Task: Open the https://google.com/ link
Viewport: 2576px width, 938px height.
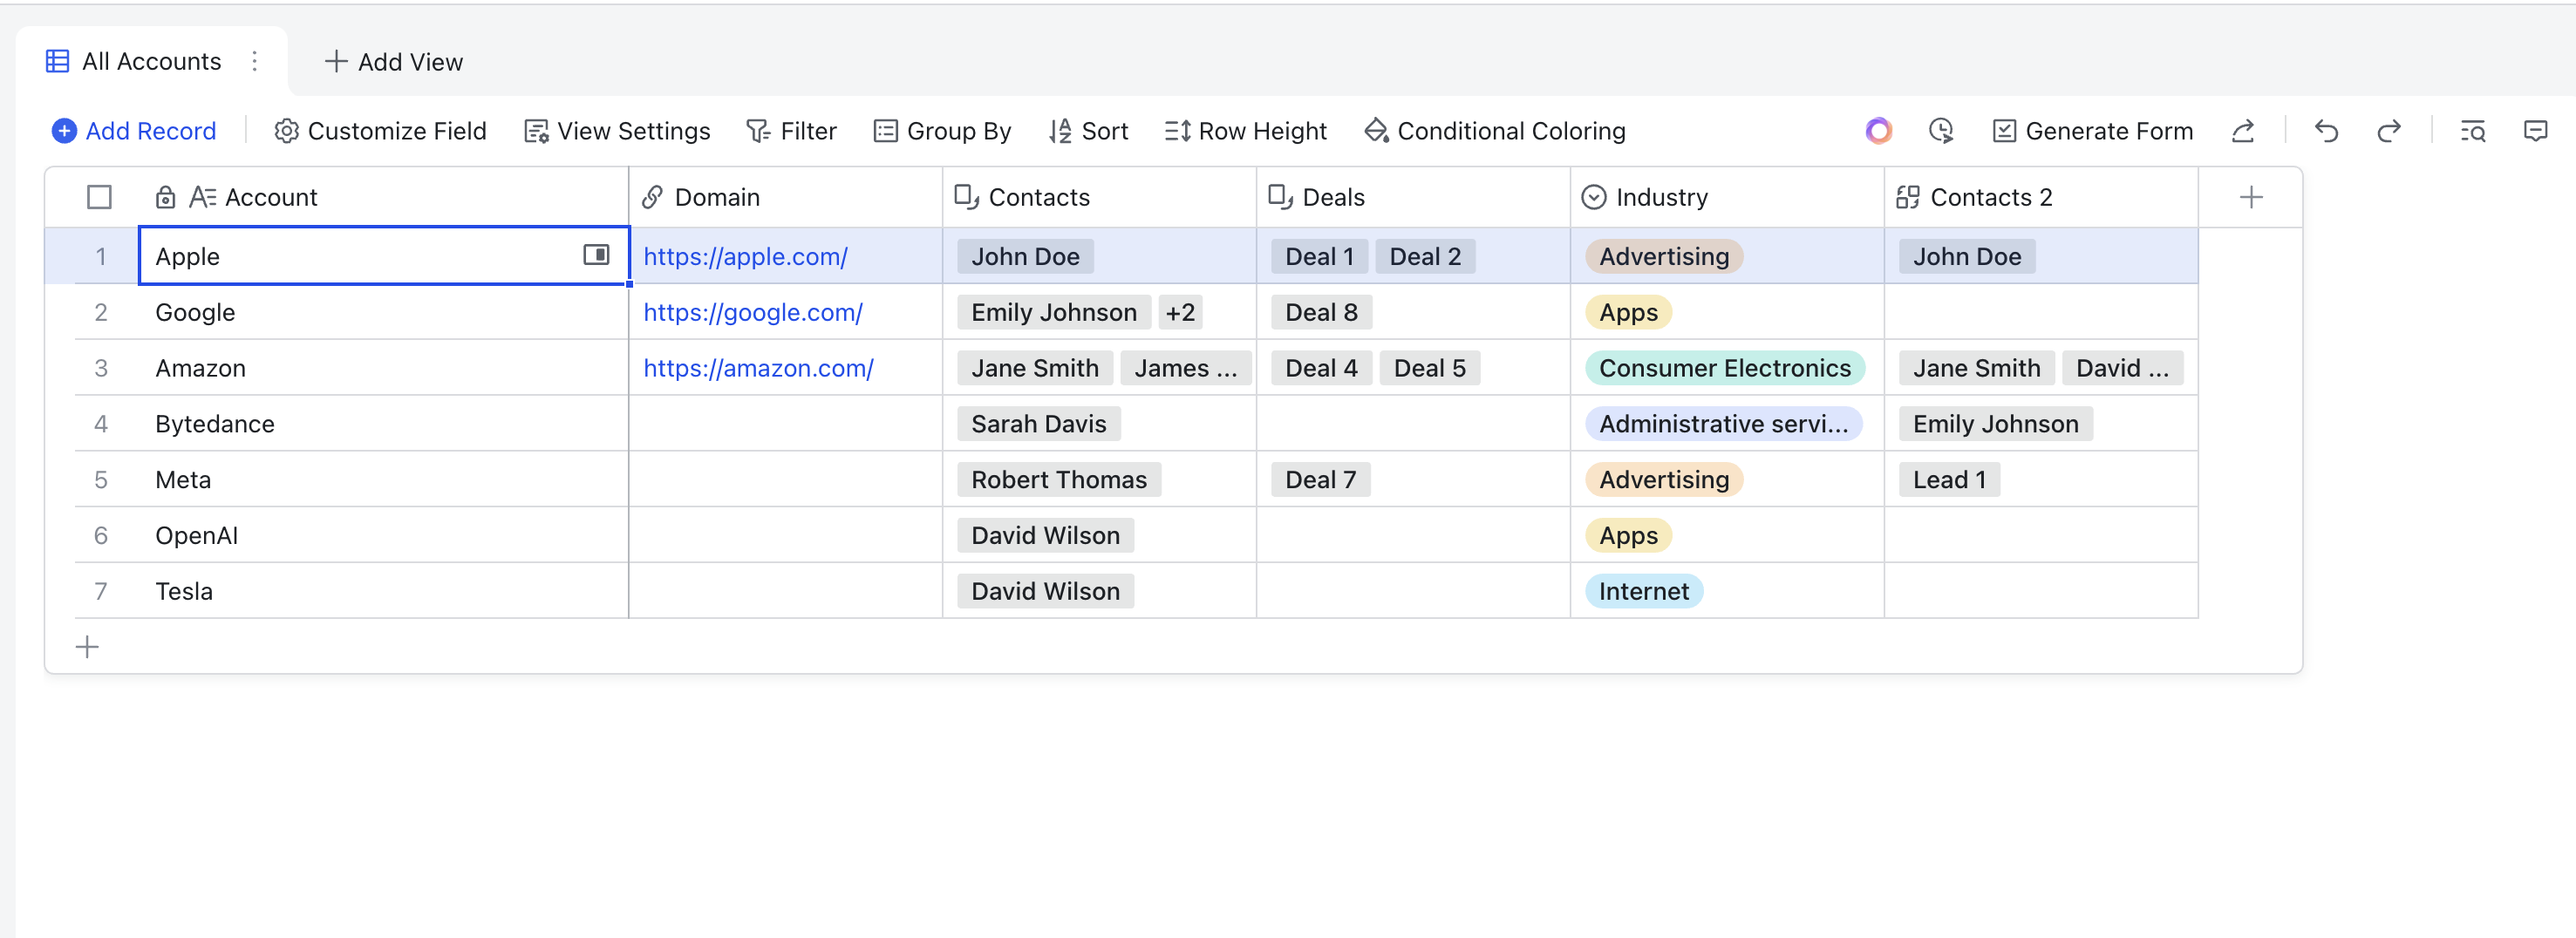Action: (753, 312)
